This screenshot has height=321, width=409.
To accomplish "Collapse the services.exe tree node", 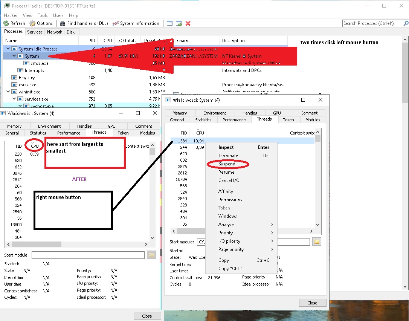I will point(14,99).
